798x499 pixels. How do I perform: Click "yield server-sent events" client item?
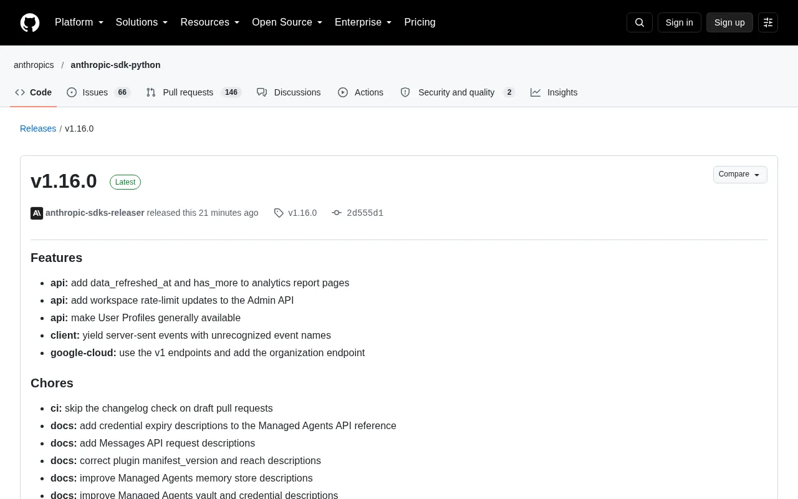point(191,336)
